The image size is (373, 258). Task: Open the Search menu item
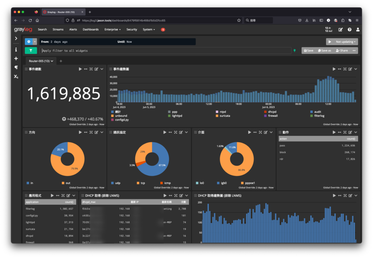(x=42, y=30)
